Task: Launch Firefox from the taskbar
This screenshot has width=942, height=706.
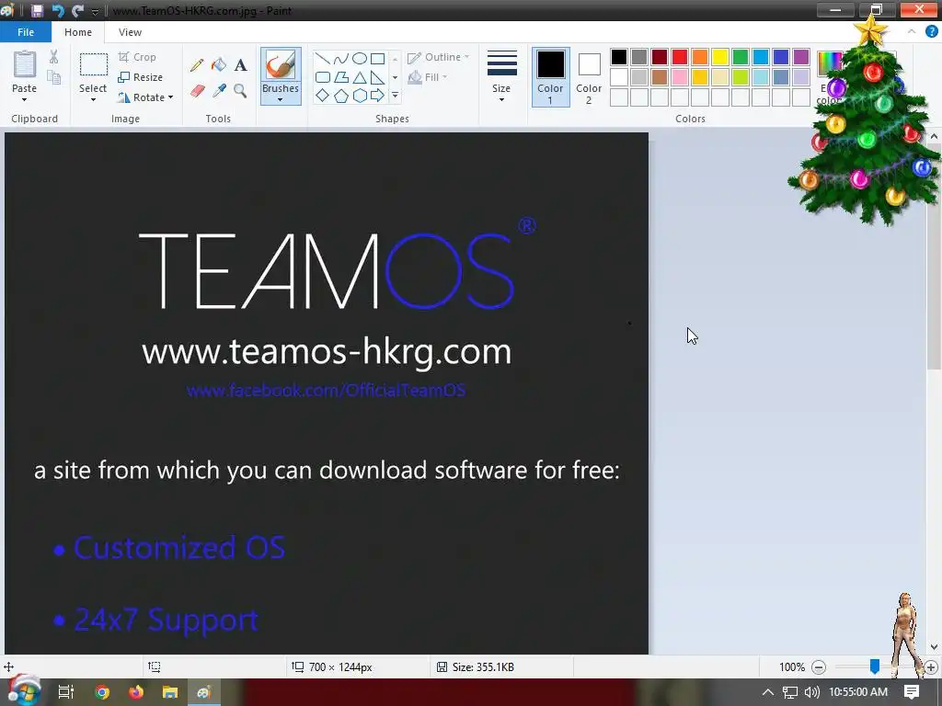Action: tap(136, 692)
